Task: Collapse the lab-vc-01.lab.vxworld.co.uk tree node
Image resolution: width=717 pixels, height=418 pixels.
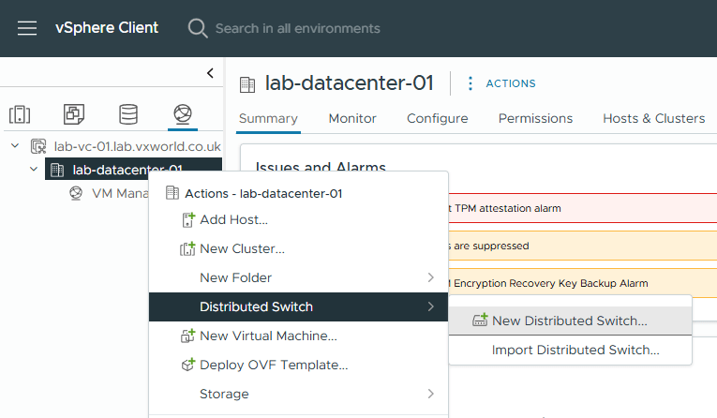Action: [x=15, y=146]
